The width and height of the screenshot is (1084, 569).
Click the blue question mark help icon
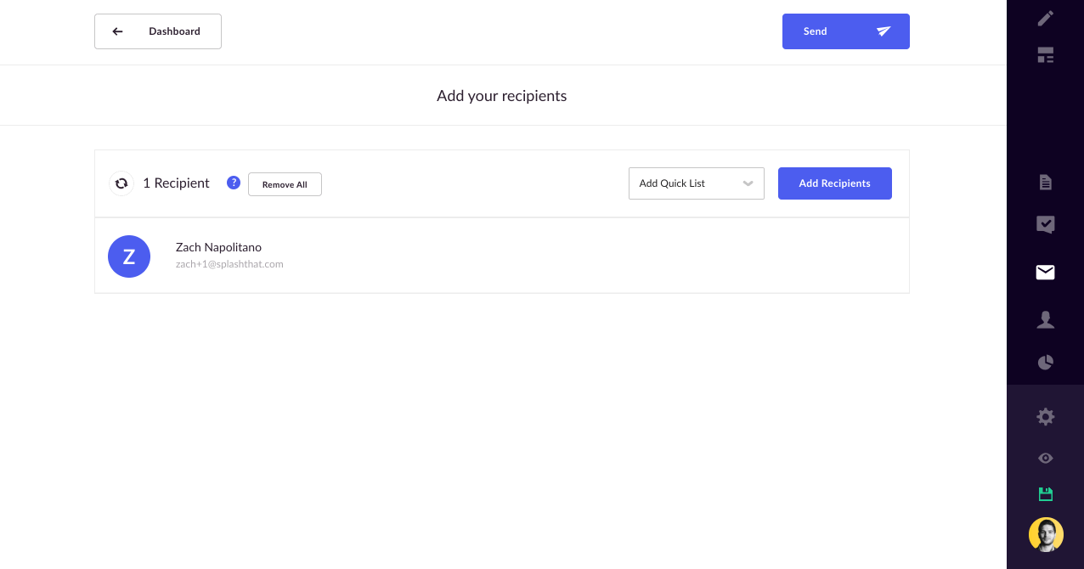[x=234, y=183]
